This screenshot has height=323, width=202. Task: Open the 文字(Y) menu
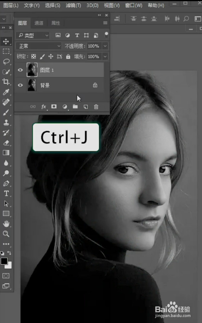pyautogui.click(x=31, y=5)
